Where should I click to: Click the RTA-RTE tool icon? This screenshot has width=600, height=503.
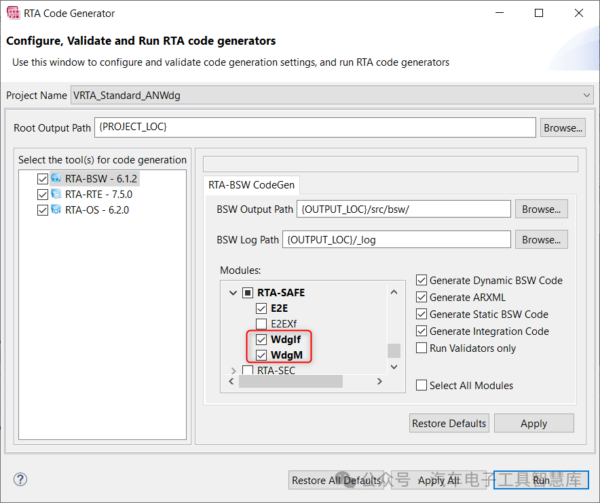(56, 194)
